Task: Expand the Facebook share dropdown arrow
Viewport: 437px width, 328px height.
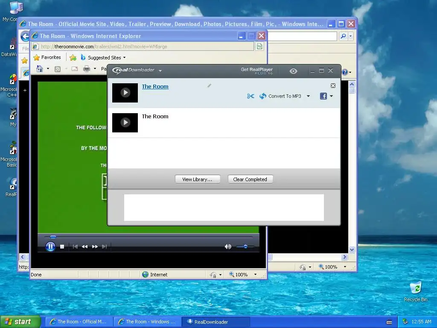Action: coord(331,96)
